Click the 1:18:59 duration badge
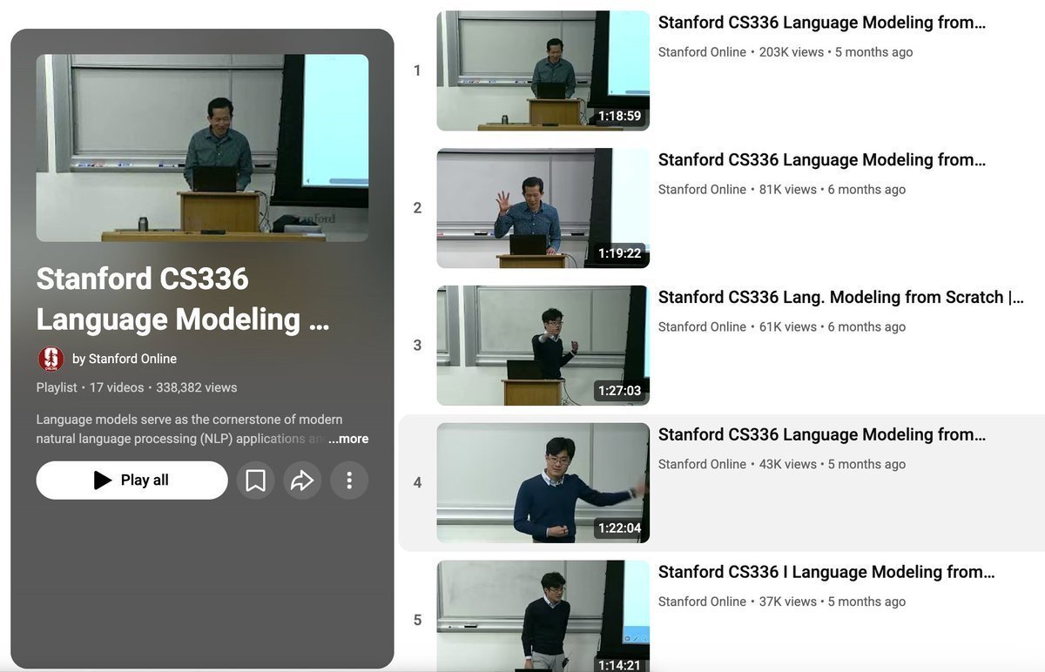This screenshot has width=1045, height=672. [619, 116]
